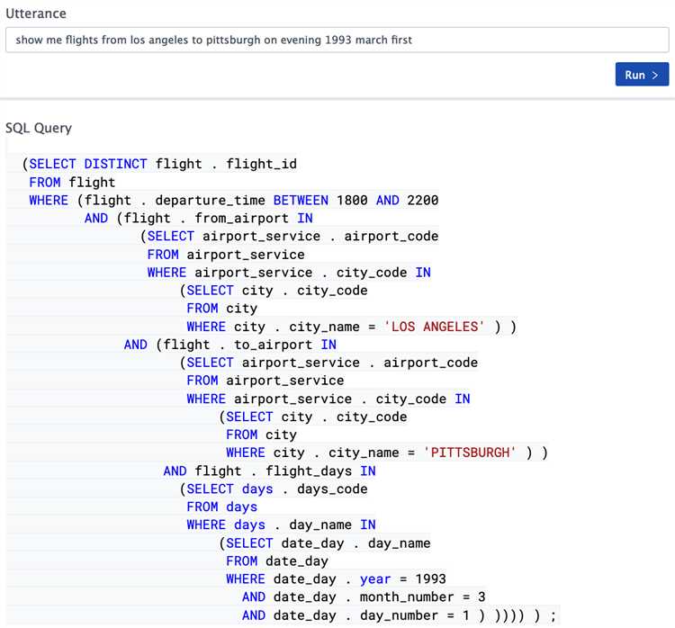Click the 'Utterance' label above the input
Screen dimensions: 675x628
click(x=36, y=14)
